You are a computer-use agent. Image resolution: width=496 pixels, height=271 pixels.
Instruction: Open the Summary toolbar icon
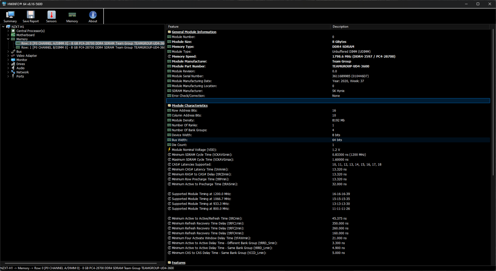point(10,15)
